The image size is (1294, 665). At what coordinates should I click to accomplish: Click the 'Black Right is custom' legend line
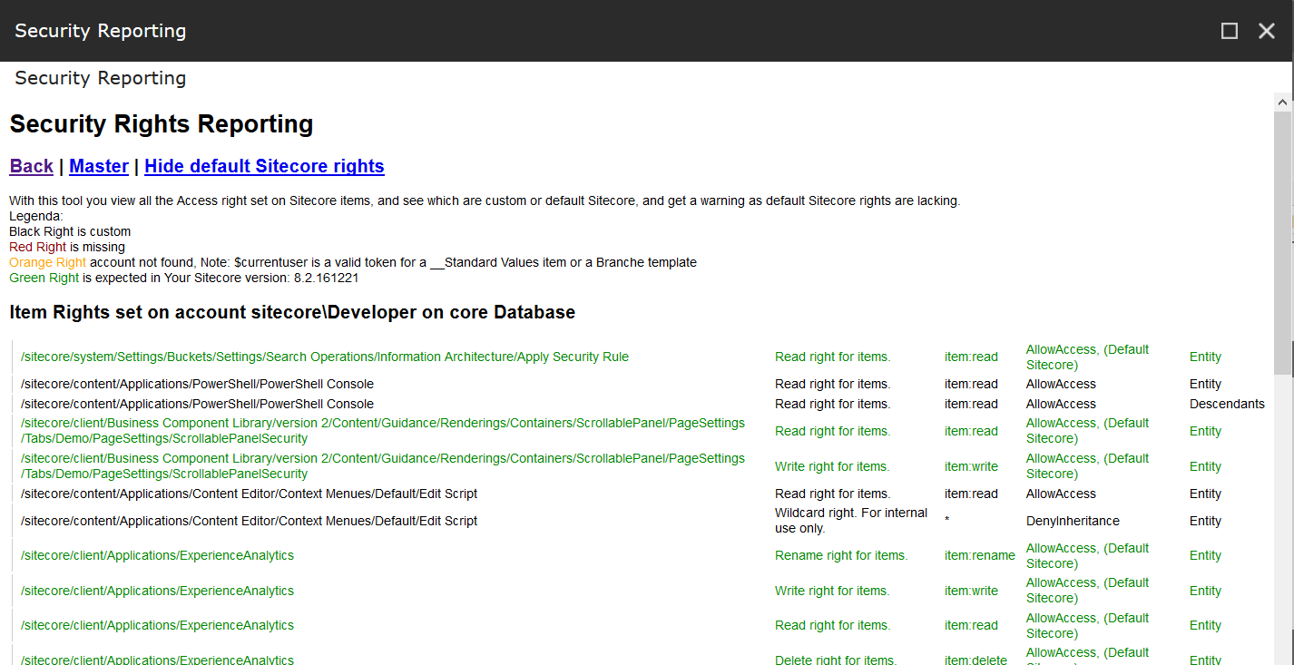(x=70, y=231)
